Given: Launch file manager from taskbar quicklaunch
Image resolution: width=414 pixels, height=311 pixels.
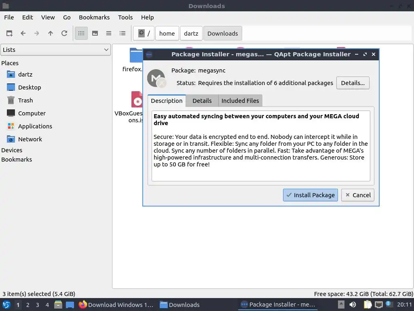Looking at the screenshot, I should (58, 305).
